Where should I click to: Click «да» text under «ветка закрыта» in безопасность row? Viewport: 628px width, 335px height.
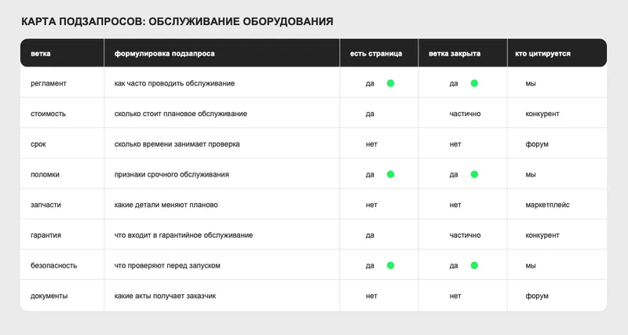pos(454,265)
